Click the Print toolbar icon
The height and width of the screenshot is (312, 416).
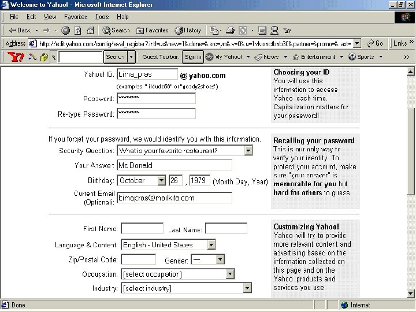tap(230, 31)
